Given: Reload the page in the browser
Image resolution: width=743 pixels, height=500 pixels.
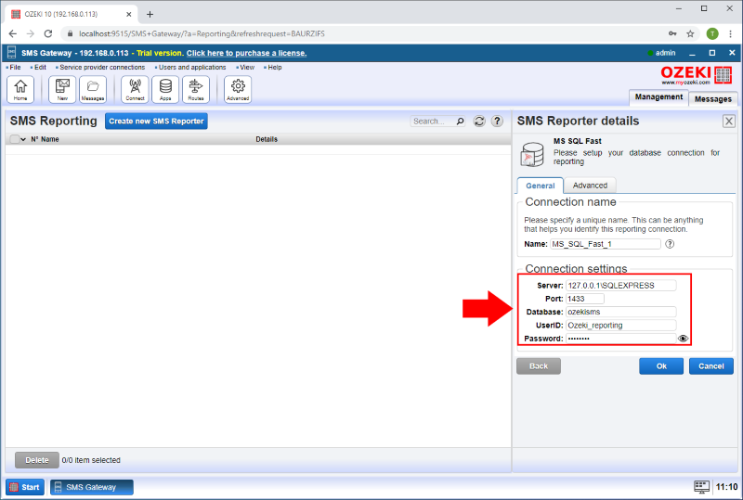Looking at the screenshot, I should click(x=48, y=33).
